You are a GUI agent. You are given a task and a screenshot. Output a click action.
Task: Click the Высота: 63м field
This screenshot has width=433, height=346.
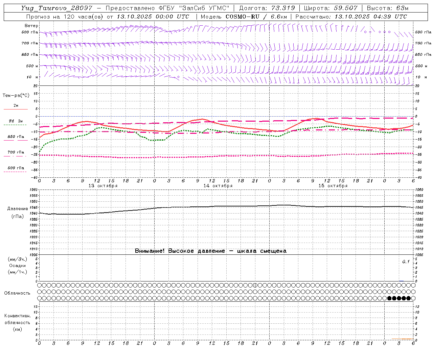pyautogui.click(x=387, y=8)
